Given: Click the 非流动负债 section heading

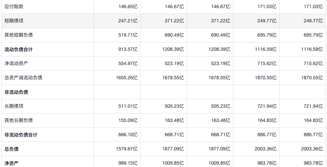Looking at the screenshot, I should tap(16, 92).
